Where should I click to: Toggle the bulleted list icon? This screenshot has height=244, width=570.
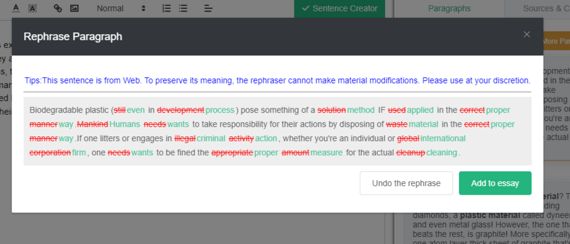(x=183, y=8)
